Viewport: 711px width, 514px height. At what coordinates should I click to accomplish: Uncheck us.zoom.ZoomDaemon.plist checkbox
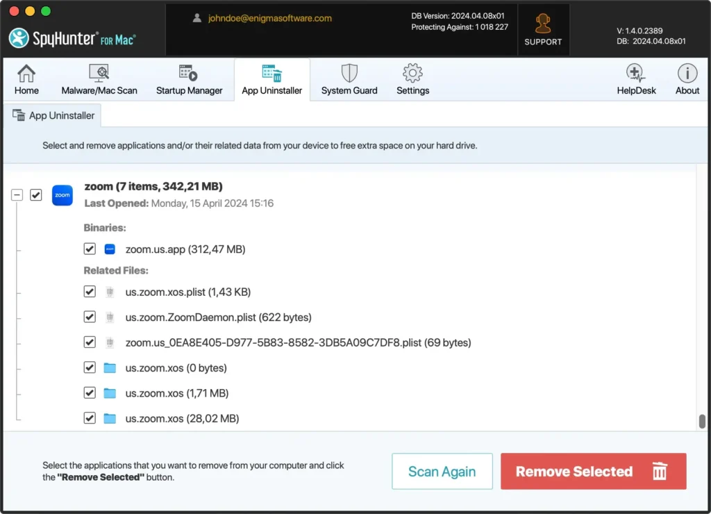90,317
